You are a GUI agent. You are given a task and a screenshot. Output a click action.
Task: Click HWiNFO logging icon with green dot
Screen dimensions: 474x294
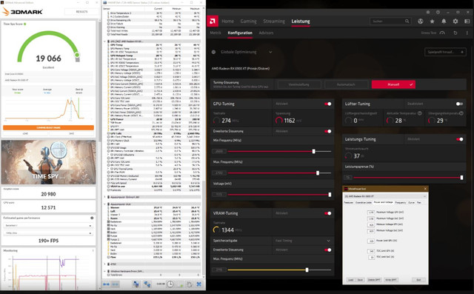pos(180,284)
